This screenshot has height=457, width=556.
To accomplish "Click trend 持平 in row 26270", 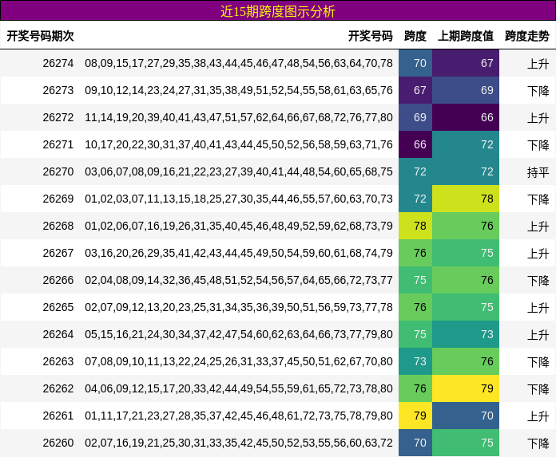I will click(538, 172).
